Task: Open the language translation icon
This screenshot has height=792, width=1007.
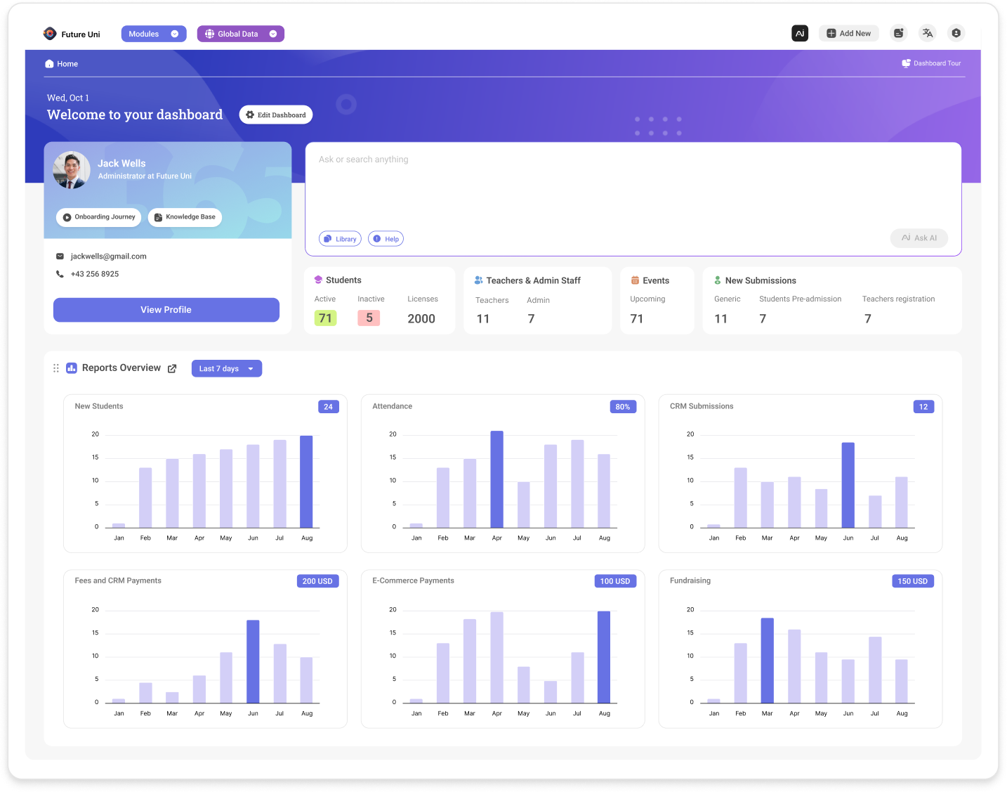Action: coord(927,33)
